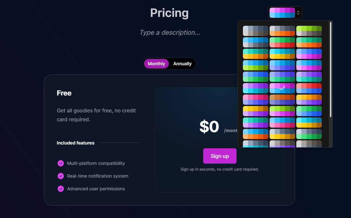Choose the green palette at the top-right of picker
The width and height of the screenshot is (351, 218).
point(309,31)
